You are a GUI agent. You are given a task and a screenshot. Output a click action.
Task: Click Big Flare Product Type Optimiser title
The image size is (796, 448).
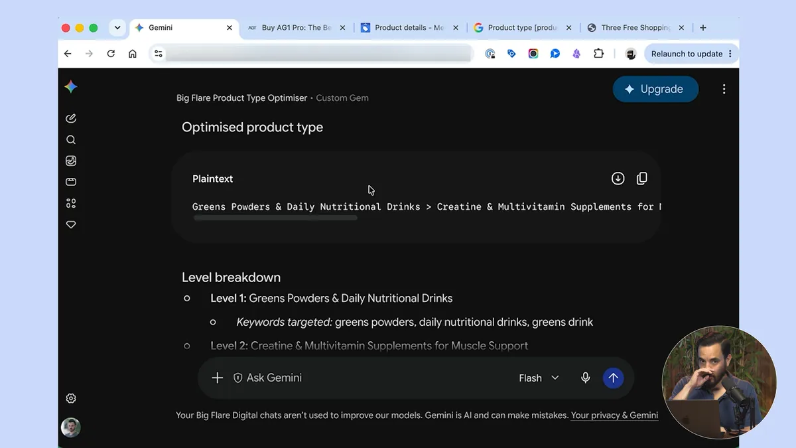click(x=241, y=98)
